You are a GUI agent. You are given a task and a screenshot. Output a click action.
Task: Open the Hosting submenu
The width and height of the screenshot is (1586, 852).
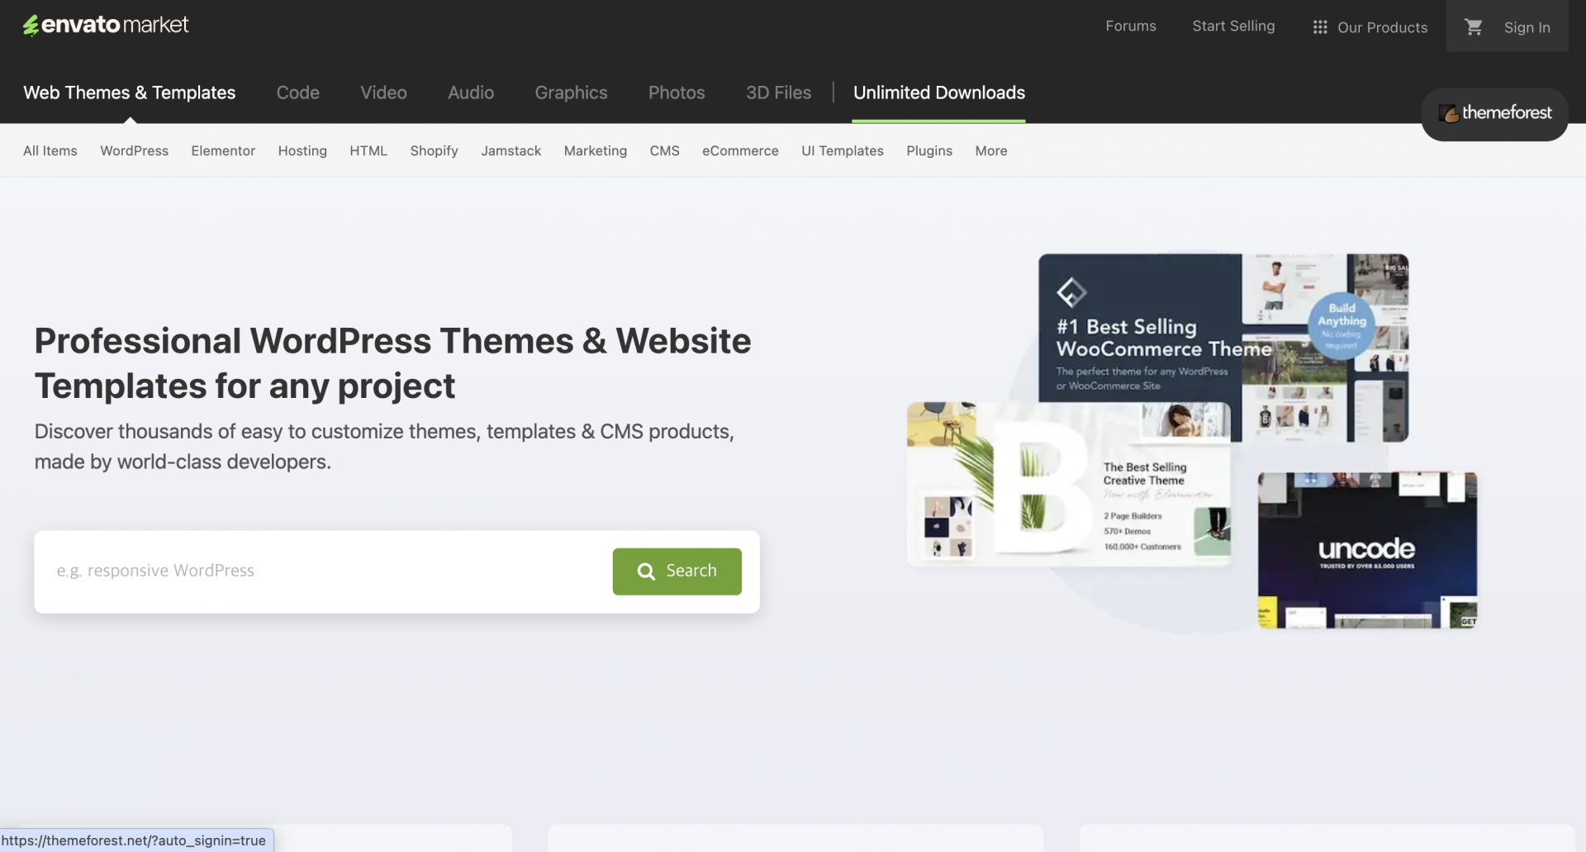point(302,150)
